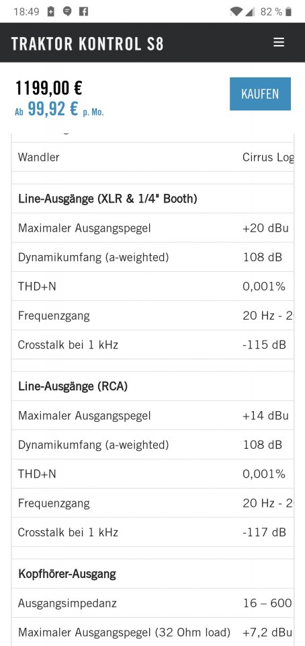Click the Traktor Kontrol S8 title
The height and width of the screenshot is (646, 305).
(87, 44)
